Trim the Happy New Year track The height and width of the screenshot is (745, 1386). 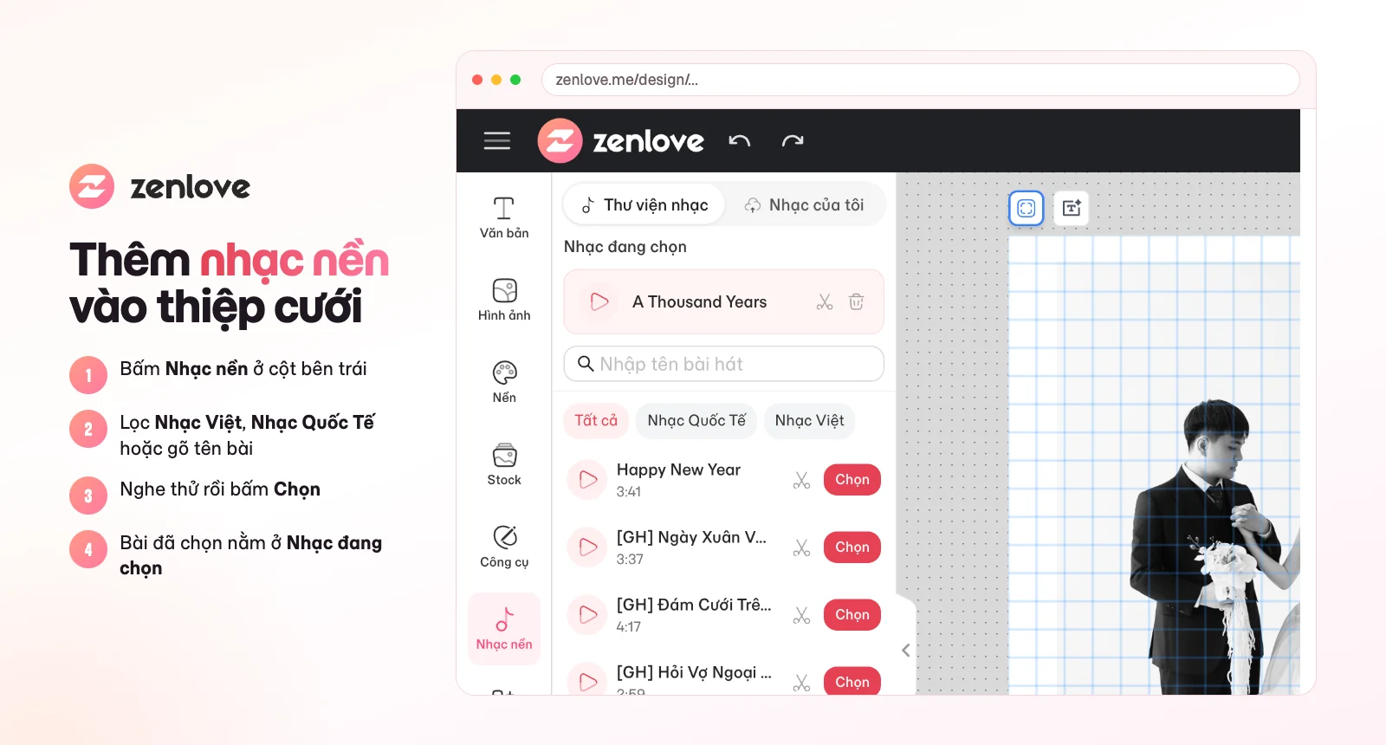click(x=802, y=480)
